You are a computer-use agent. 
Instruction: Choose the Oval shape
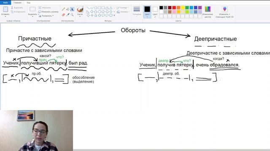[96, 8]
